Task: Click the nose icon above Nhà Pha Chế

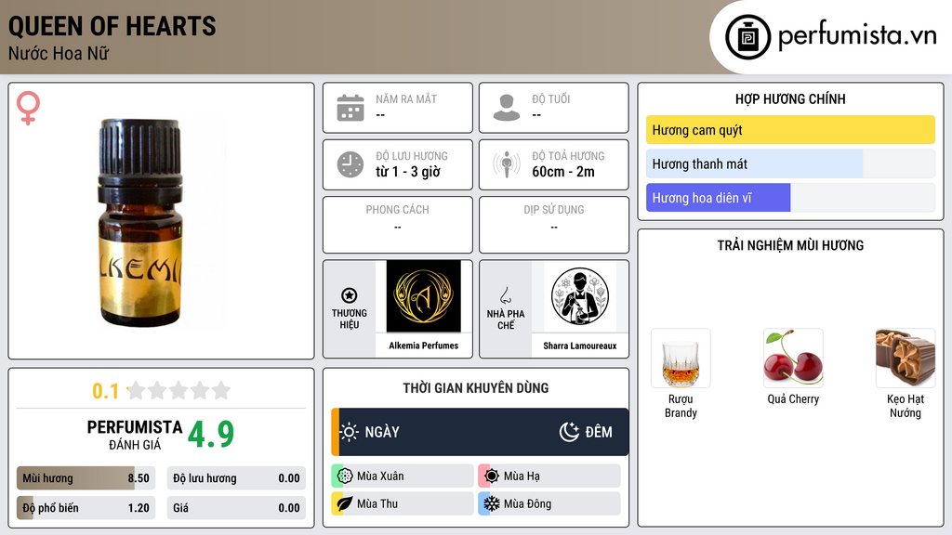Action: click(505, 295)
